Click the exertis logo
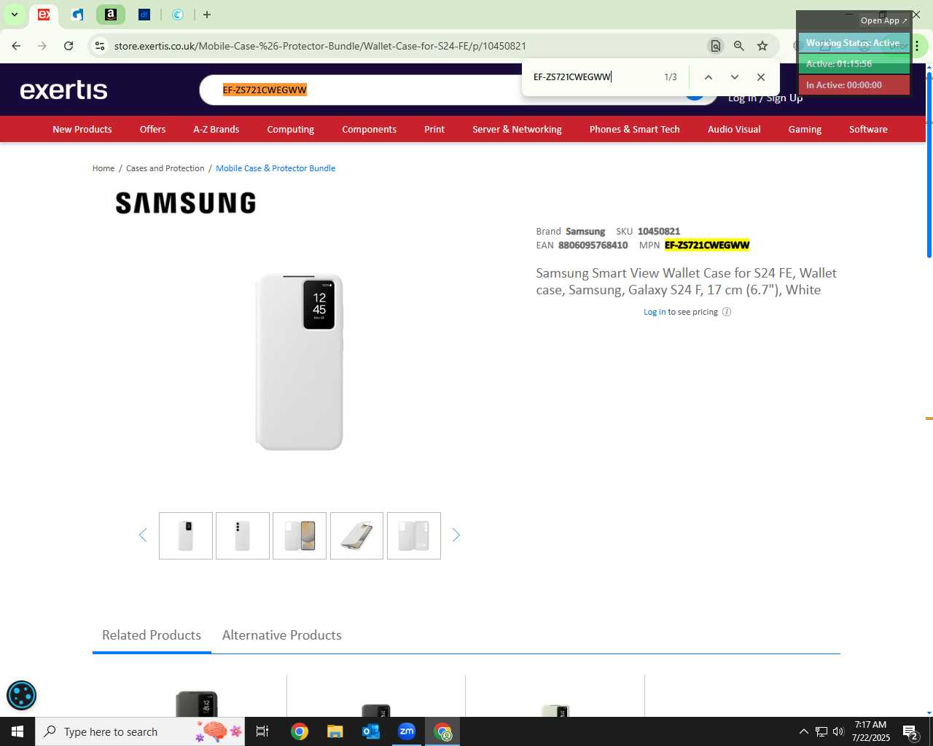 (x=64, y=90)
